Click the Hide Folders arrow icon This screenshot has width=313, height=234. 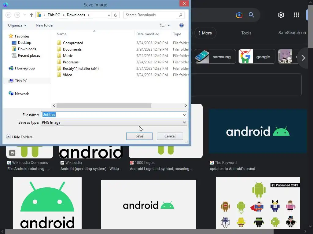8,137
